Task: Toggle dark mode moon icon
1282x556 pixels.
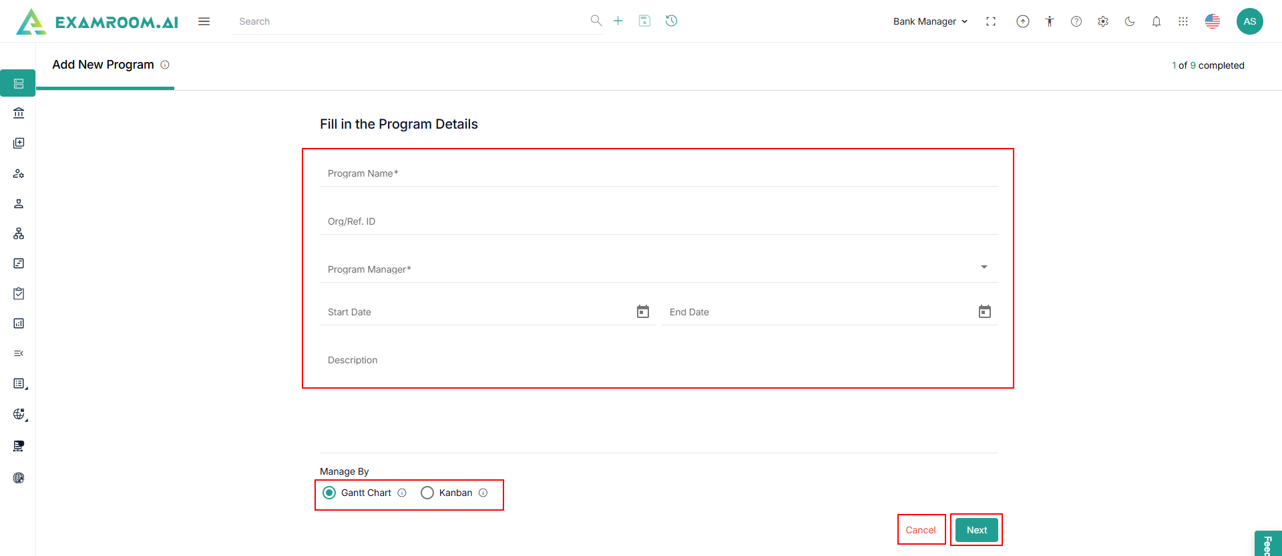Action: pos(1130,21)
